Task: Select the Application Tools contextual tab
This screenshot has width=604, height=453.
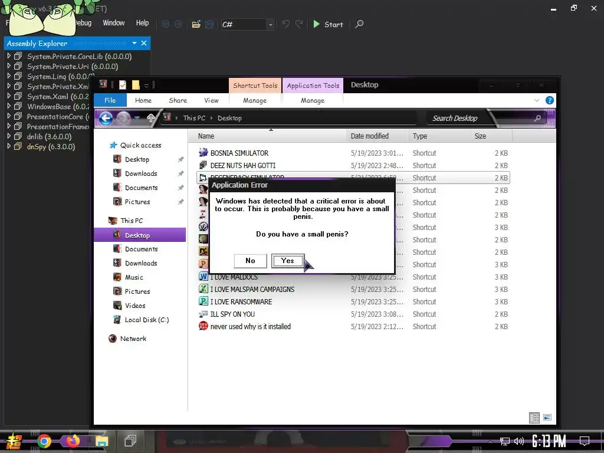Action: [313, 86]
